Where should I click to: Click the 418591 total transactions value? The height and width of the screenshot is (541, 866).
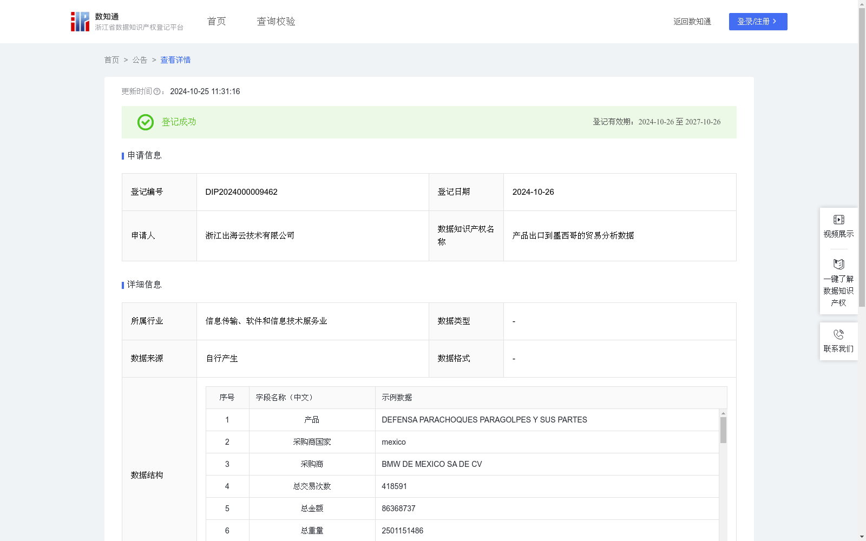(394, 486)
